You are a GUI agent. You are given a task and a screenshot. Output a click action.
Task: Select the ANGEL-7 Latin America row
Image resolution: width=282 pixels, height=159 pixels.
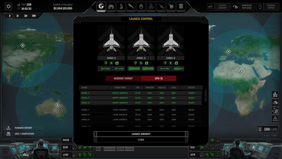click(141, 110)
